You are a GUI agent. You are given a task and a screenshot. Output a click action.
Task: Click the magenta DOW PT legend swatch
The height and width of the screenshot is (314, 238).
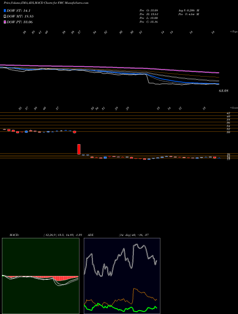(x=5, y=22)
